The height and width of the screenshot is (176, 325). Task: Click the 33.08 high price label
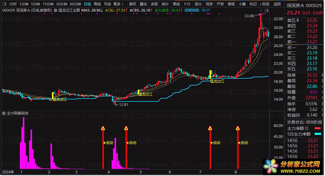click(x=249, y=16)
